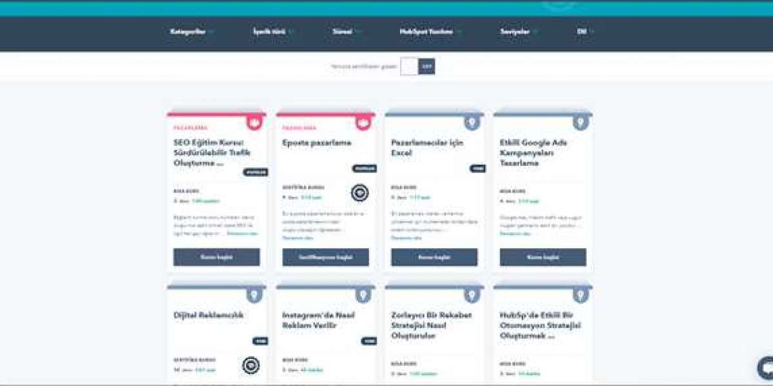Click the certification seal on Dijital Reklamcılık card
Viewport: 773px width, 386px height.
[251, 365]
